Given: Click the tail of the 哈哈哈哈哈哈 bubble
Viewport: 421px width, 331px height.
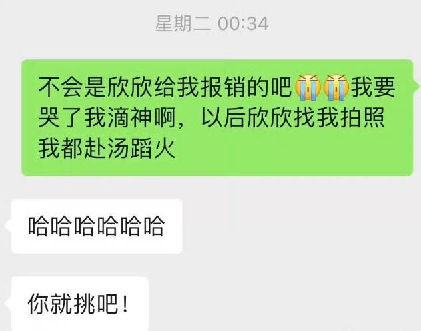Looking at the screenshot, I should [x=7, y=226].
